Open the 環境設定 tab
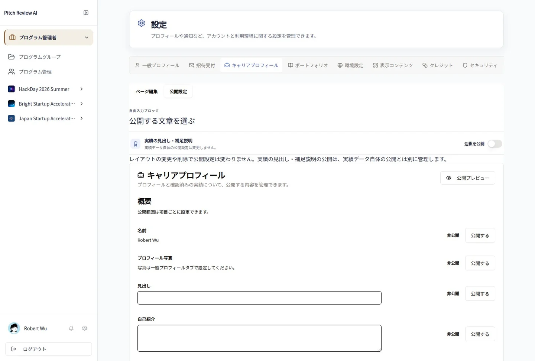Viewport: 535px width, 361px height. [x=350, y=65]
